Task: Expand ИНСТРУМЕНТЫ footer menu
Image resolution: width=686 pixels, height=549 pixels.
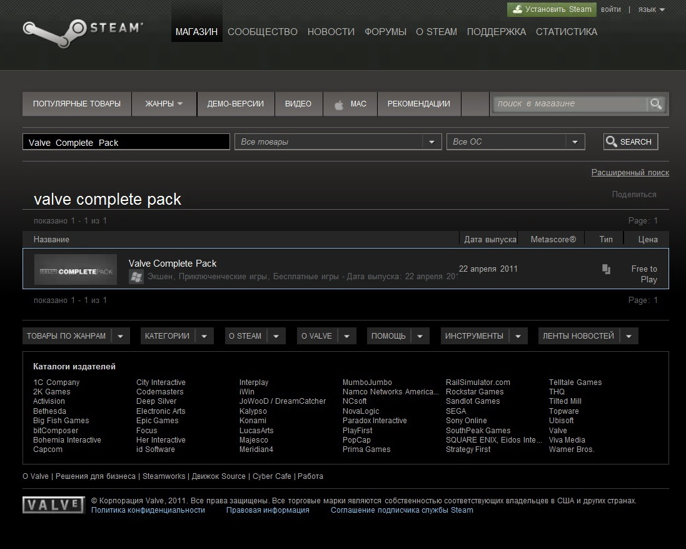Action: pos(484,336)
